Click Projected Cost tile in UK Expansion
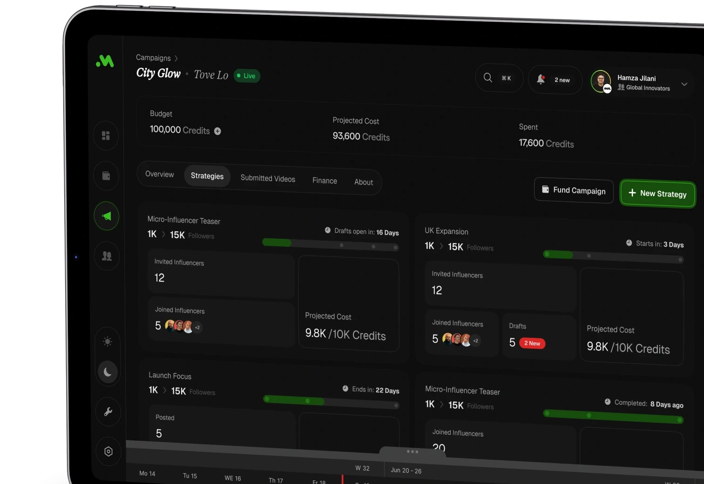This screenshot has height=484, width=704. pos(631,316)
